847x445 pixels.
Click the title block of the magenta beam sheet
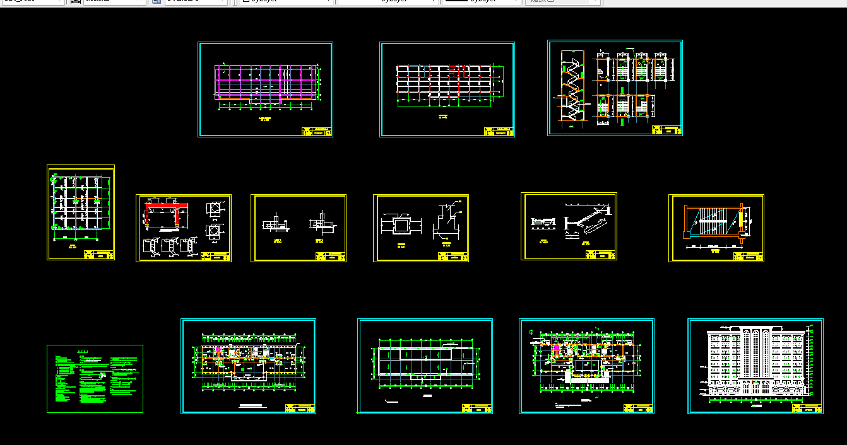[x=316, y=130]
